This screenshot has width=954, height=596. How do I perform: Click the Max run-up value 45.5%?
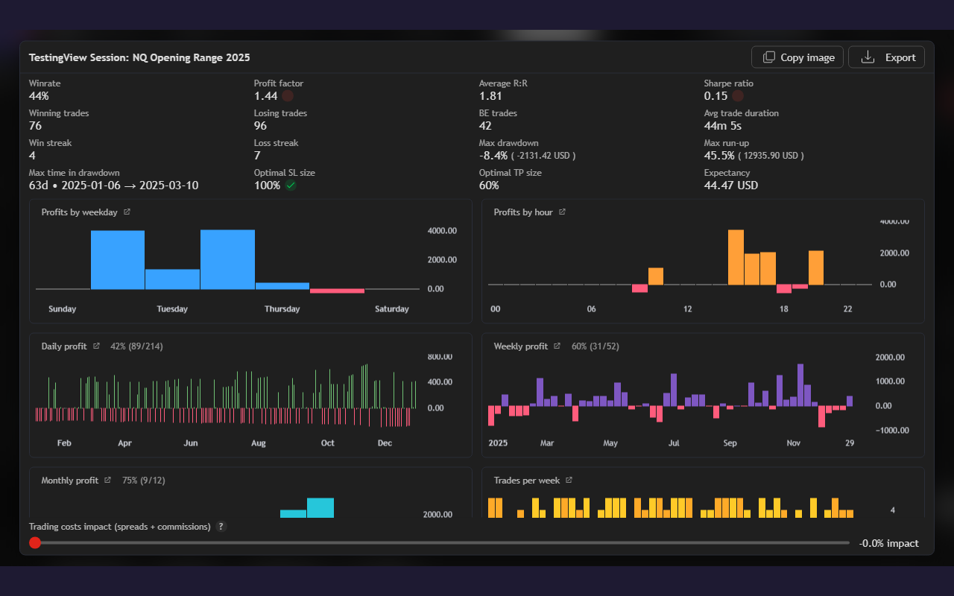pyautogui.click(x=719, y=156)
